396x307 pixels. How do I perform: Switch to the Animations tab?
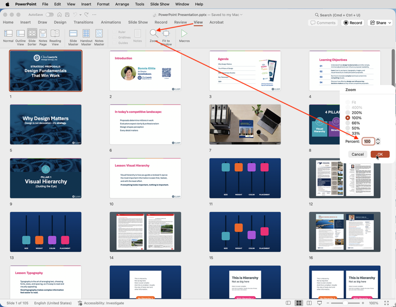coord(111,22)
